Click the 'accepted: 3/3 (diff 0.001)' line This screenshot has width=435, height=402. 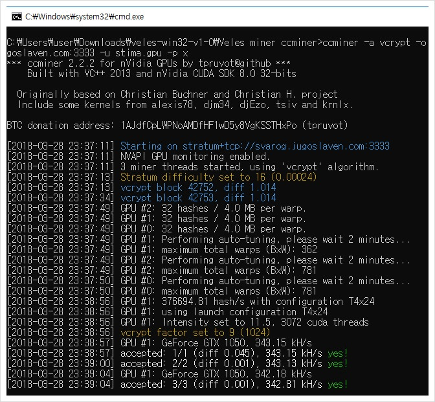coord(177,385)
